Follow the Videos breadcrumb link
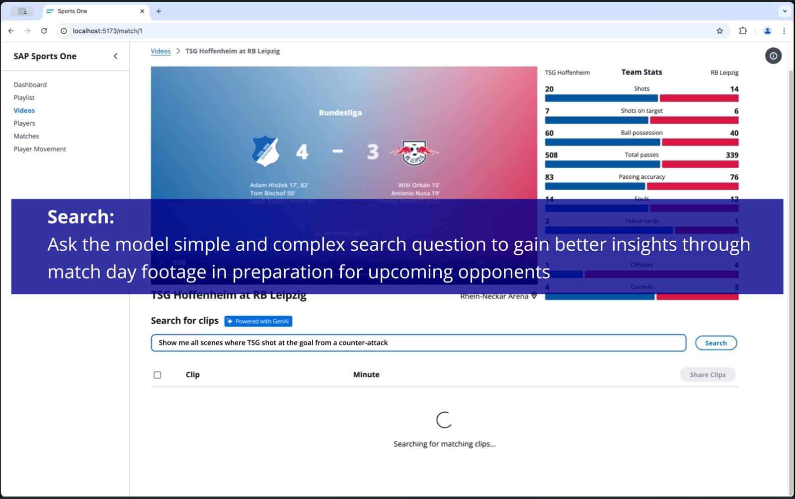 click(x=160, y=51)
